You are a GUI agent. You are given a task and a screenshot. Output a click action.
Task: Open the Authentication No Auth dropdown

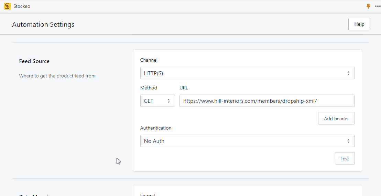[247, 141]
